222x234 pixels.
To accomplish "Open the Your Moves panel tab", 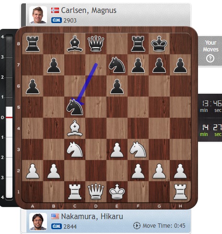I will coord(210,51).
